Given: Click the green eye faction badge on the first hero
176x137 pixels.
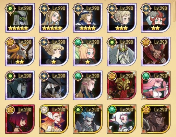Looking at the screenshot, I should pyautogui.click(x=10, y=9).
